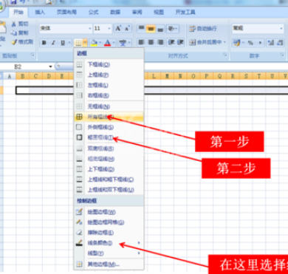This screenshot has height=274, width=288.
Task: Open the Alignment (对齐方式) dialog launcher
Action: click(x=225, y=55)
